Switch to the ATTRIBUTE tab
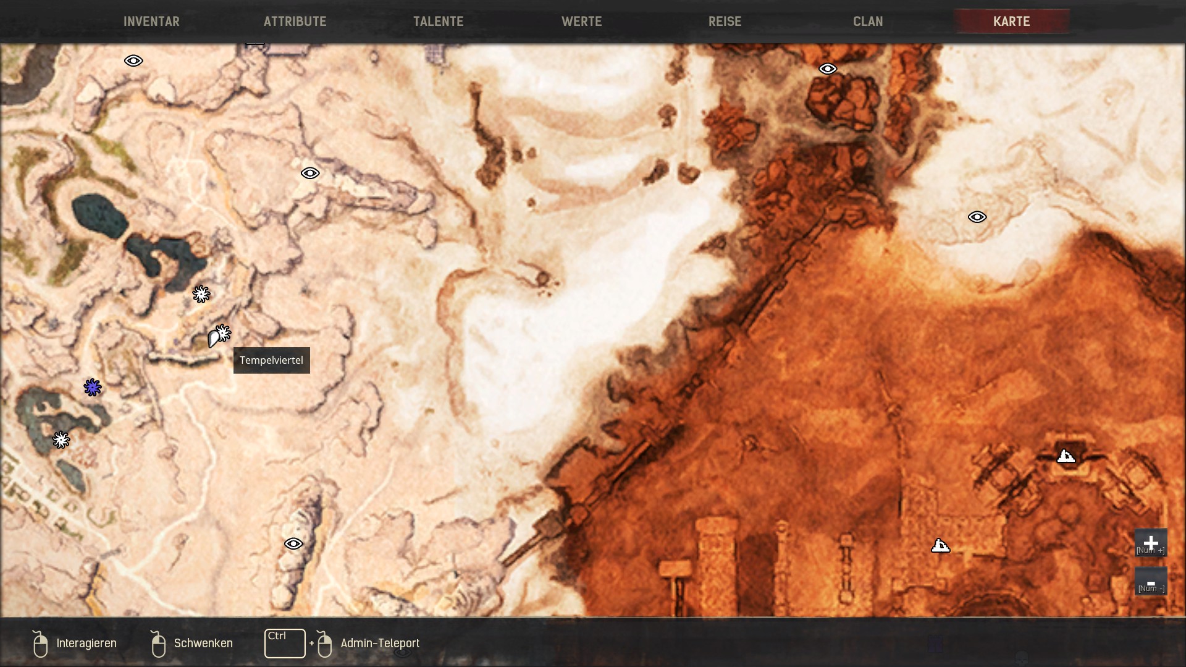1186x667 pixels. click(295, 22)
